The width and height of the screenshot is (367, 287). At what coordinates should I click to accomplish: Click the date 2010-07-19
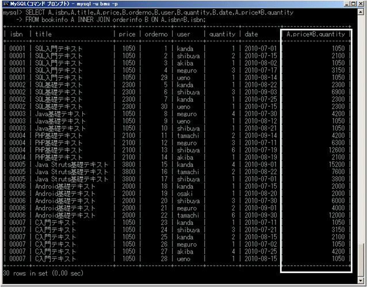click(261, 150)
